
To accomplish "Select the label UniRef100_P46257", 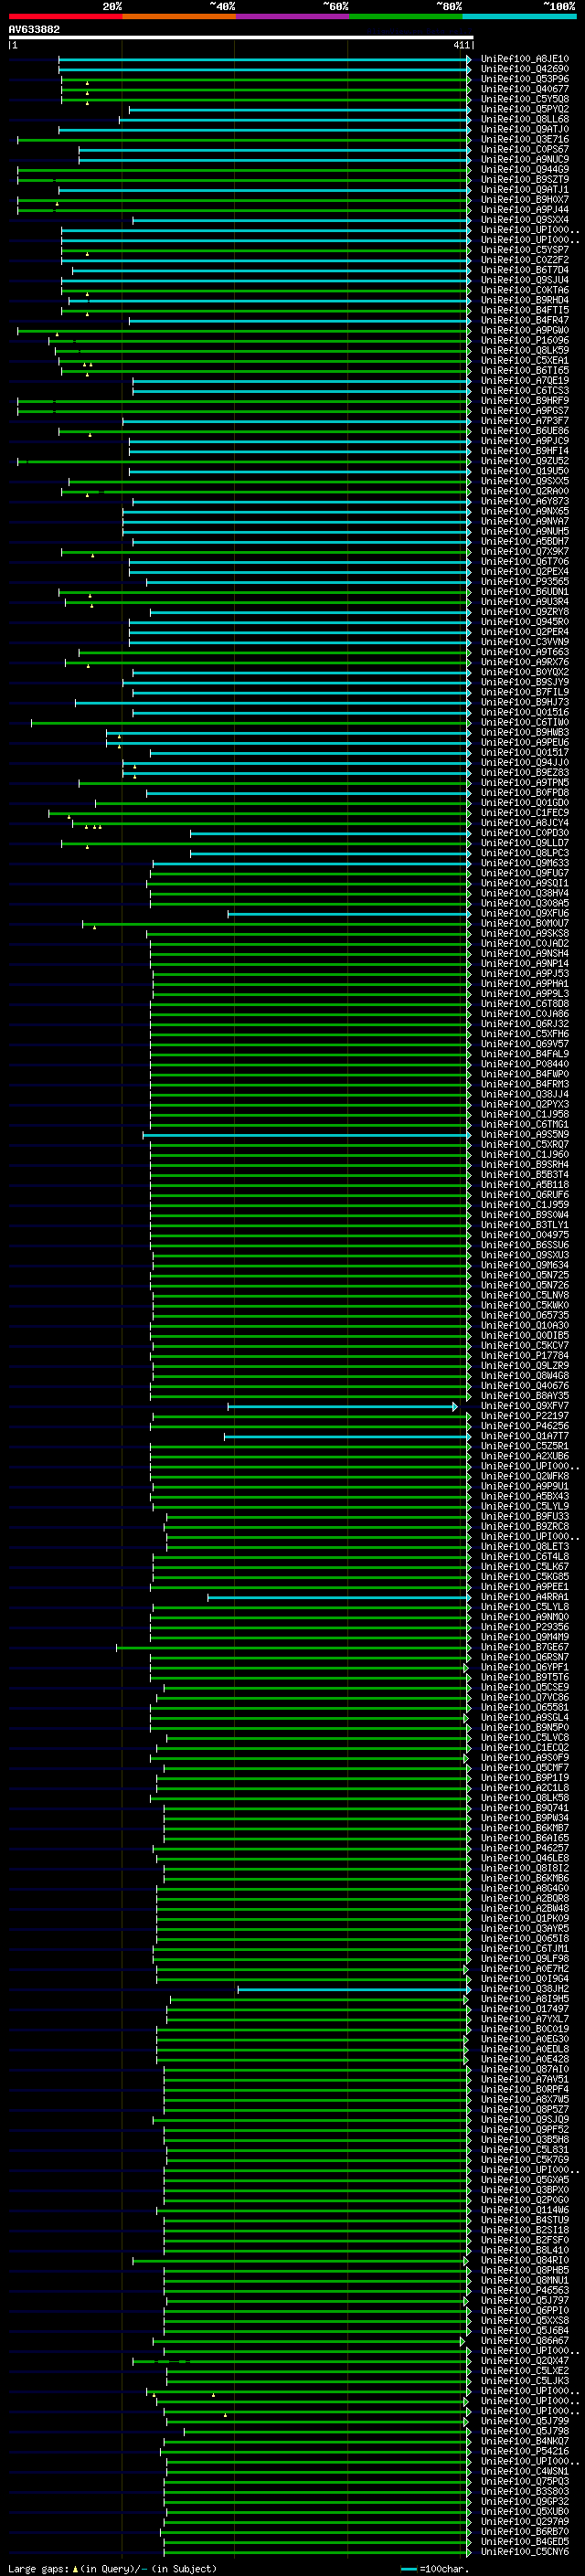I will pos(525,1848).
